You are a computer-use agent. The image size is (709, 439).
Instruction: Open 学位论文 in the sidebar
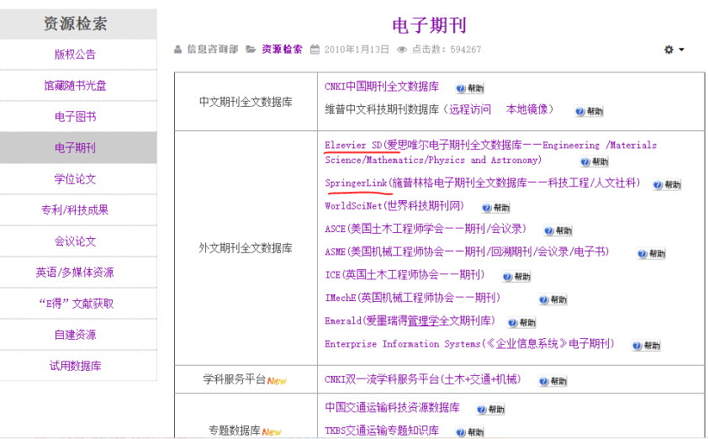[75, 179]
